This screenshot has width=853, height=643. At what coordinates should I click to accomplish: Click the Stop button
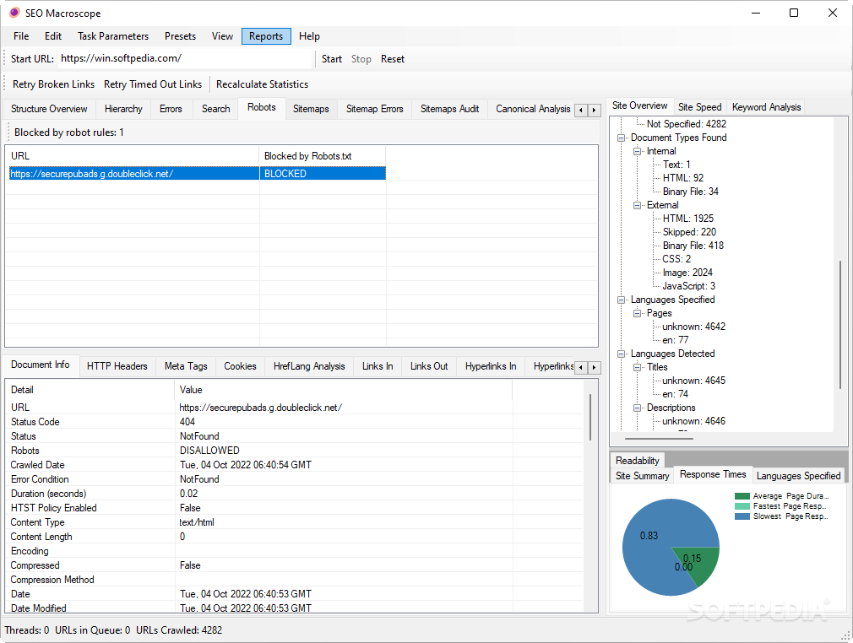click(x=361, y=59)
